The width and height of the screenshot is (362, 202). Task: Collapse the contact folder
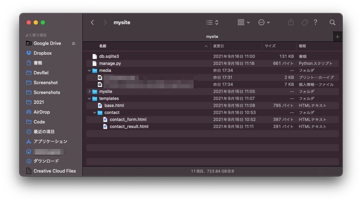(94, 112)
